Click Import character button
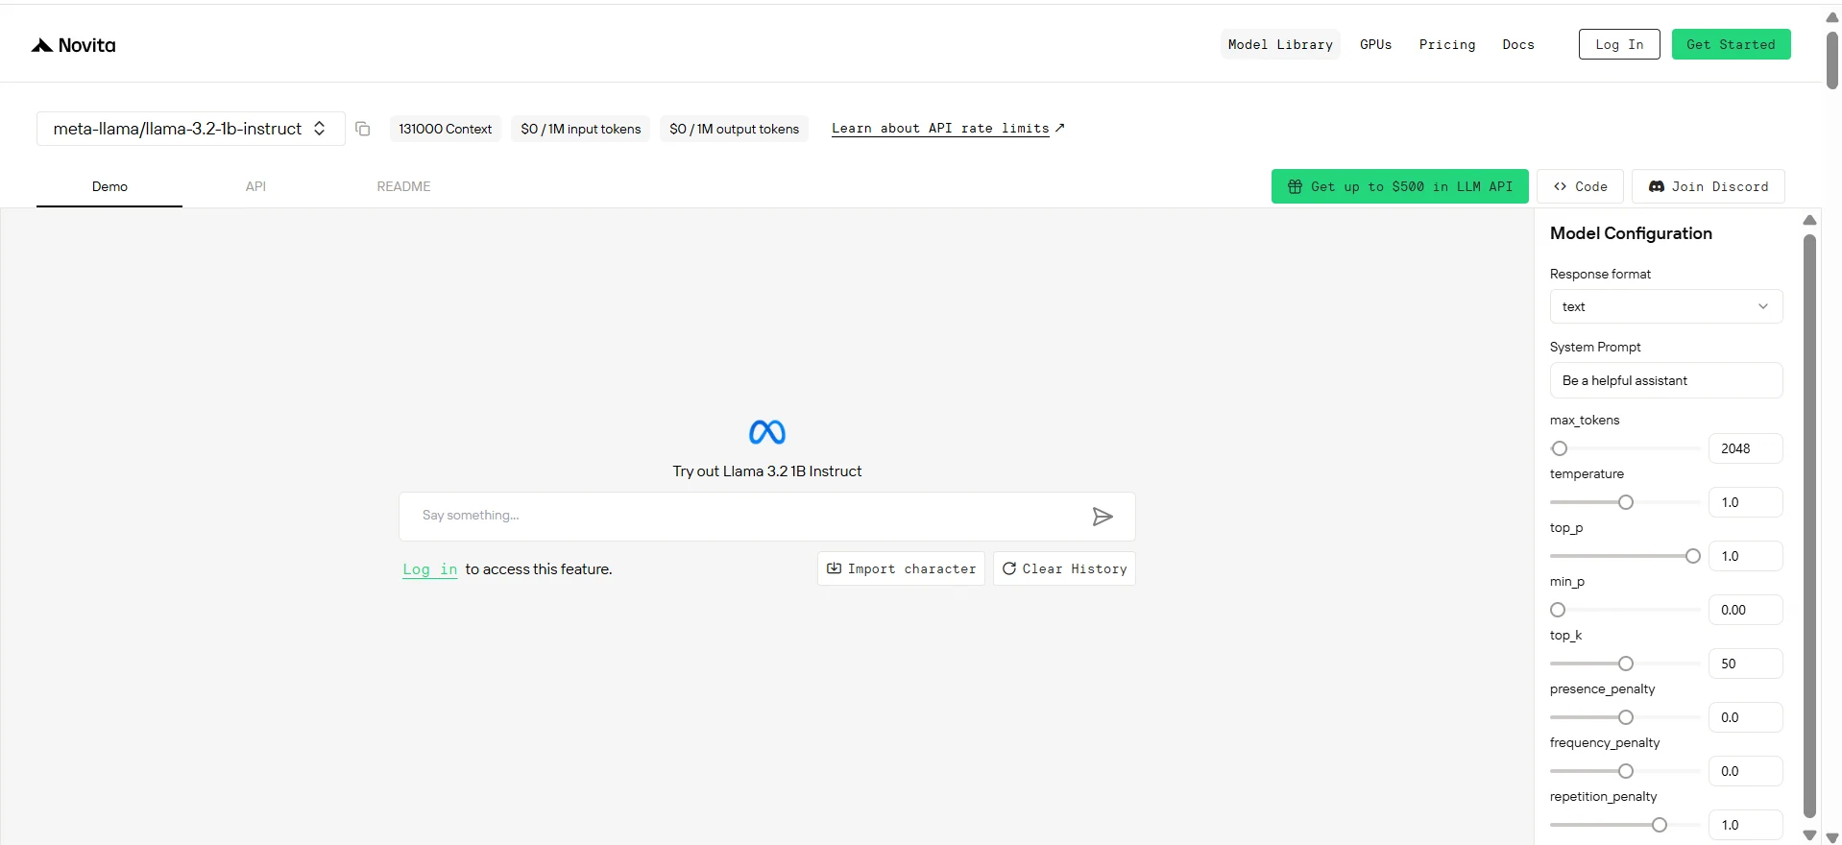The width and height of the screenshot is (1842, 845). point(901,568)
